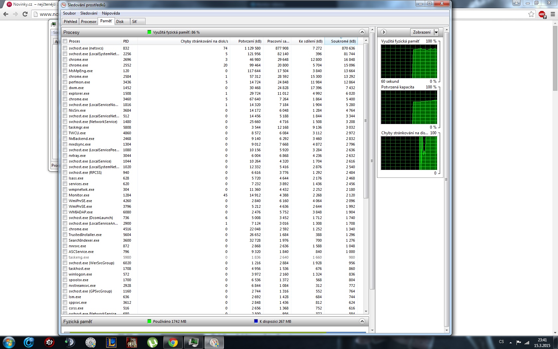Screen dimensions: 558x349
Task: Hide the graphs pane with the arrow button
Action: click(x=384, y=32)
